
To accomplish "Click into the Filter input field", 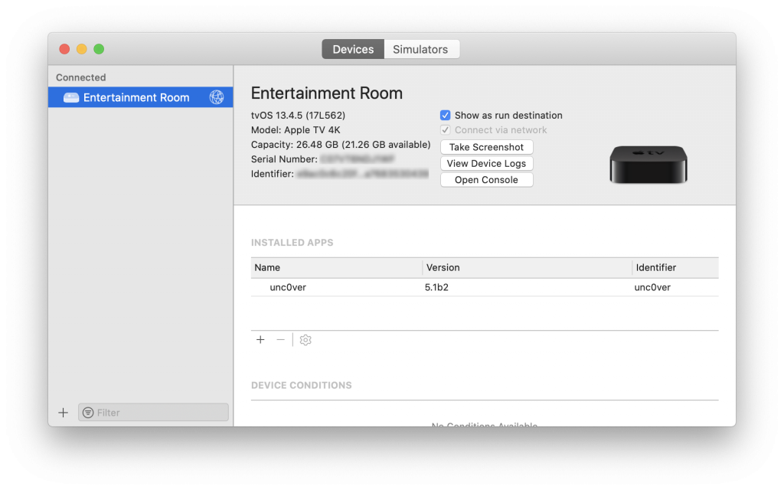I will (x=153, y=412).
